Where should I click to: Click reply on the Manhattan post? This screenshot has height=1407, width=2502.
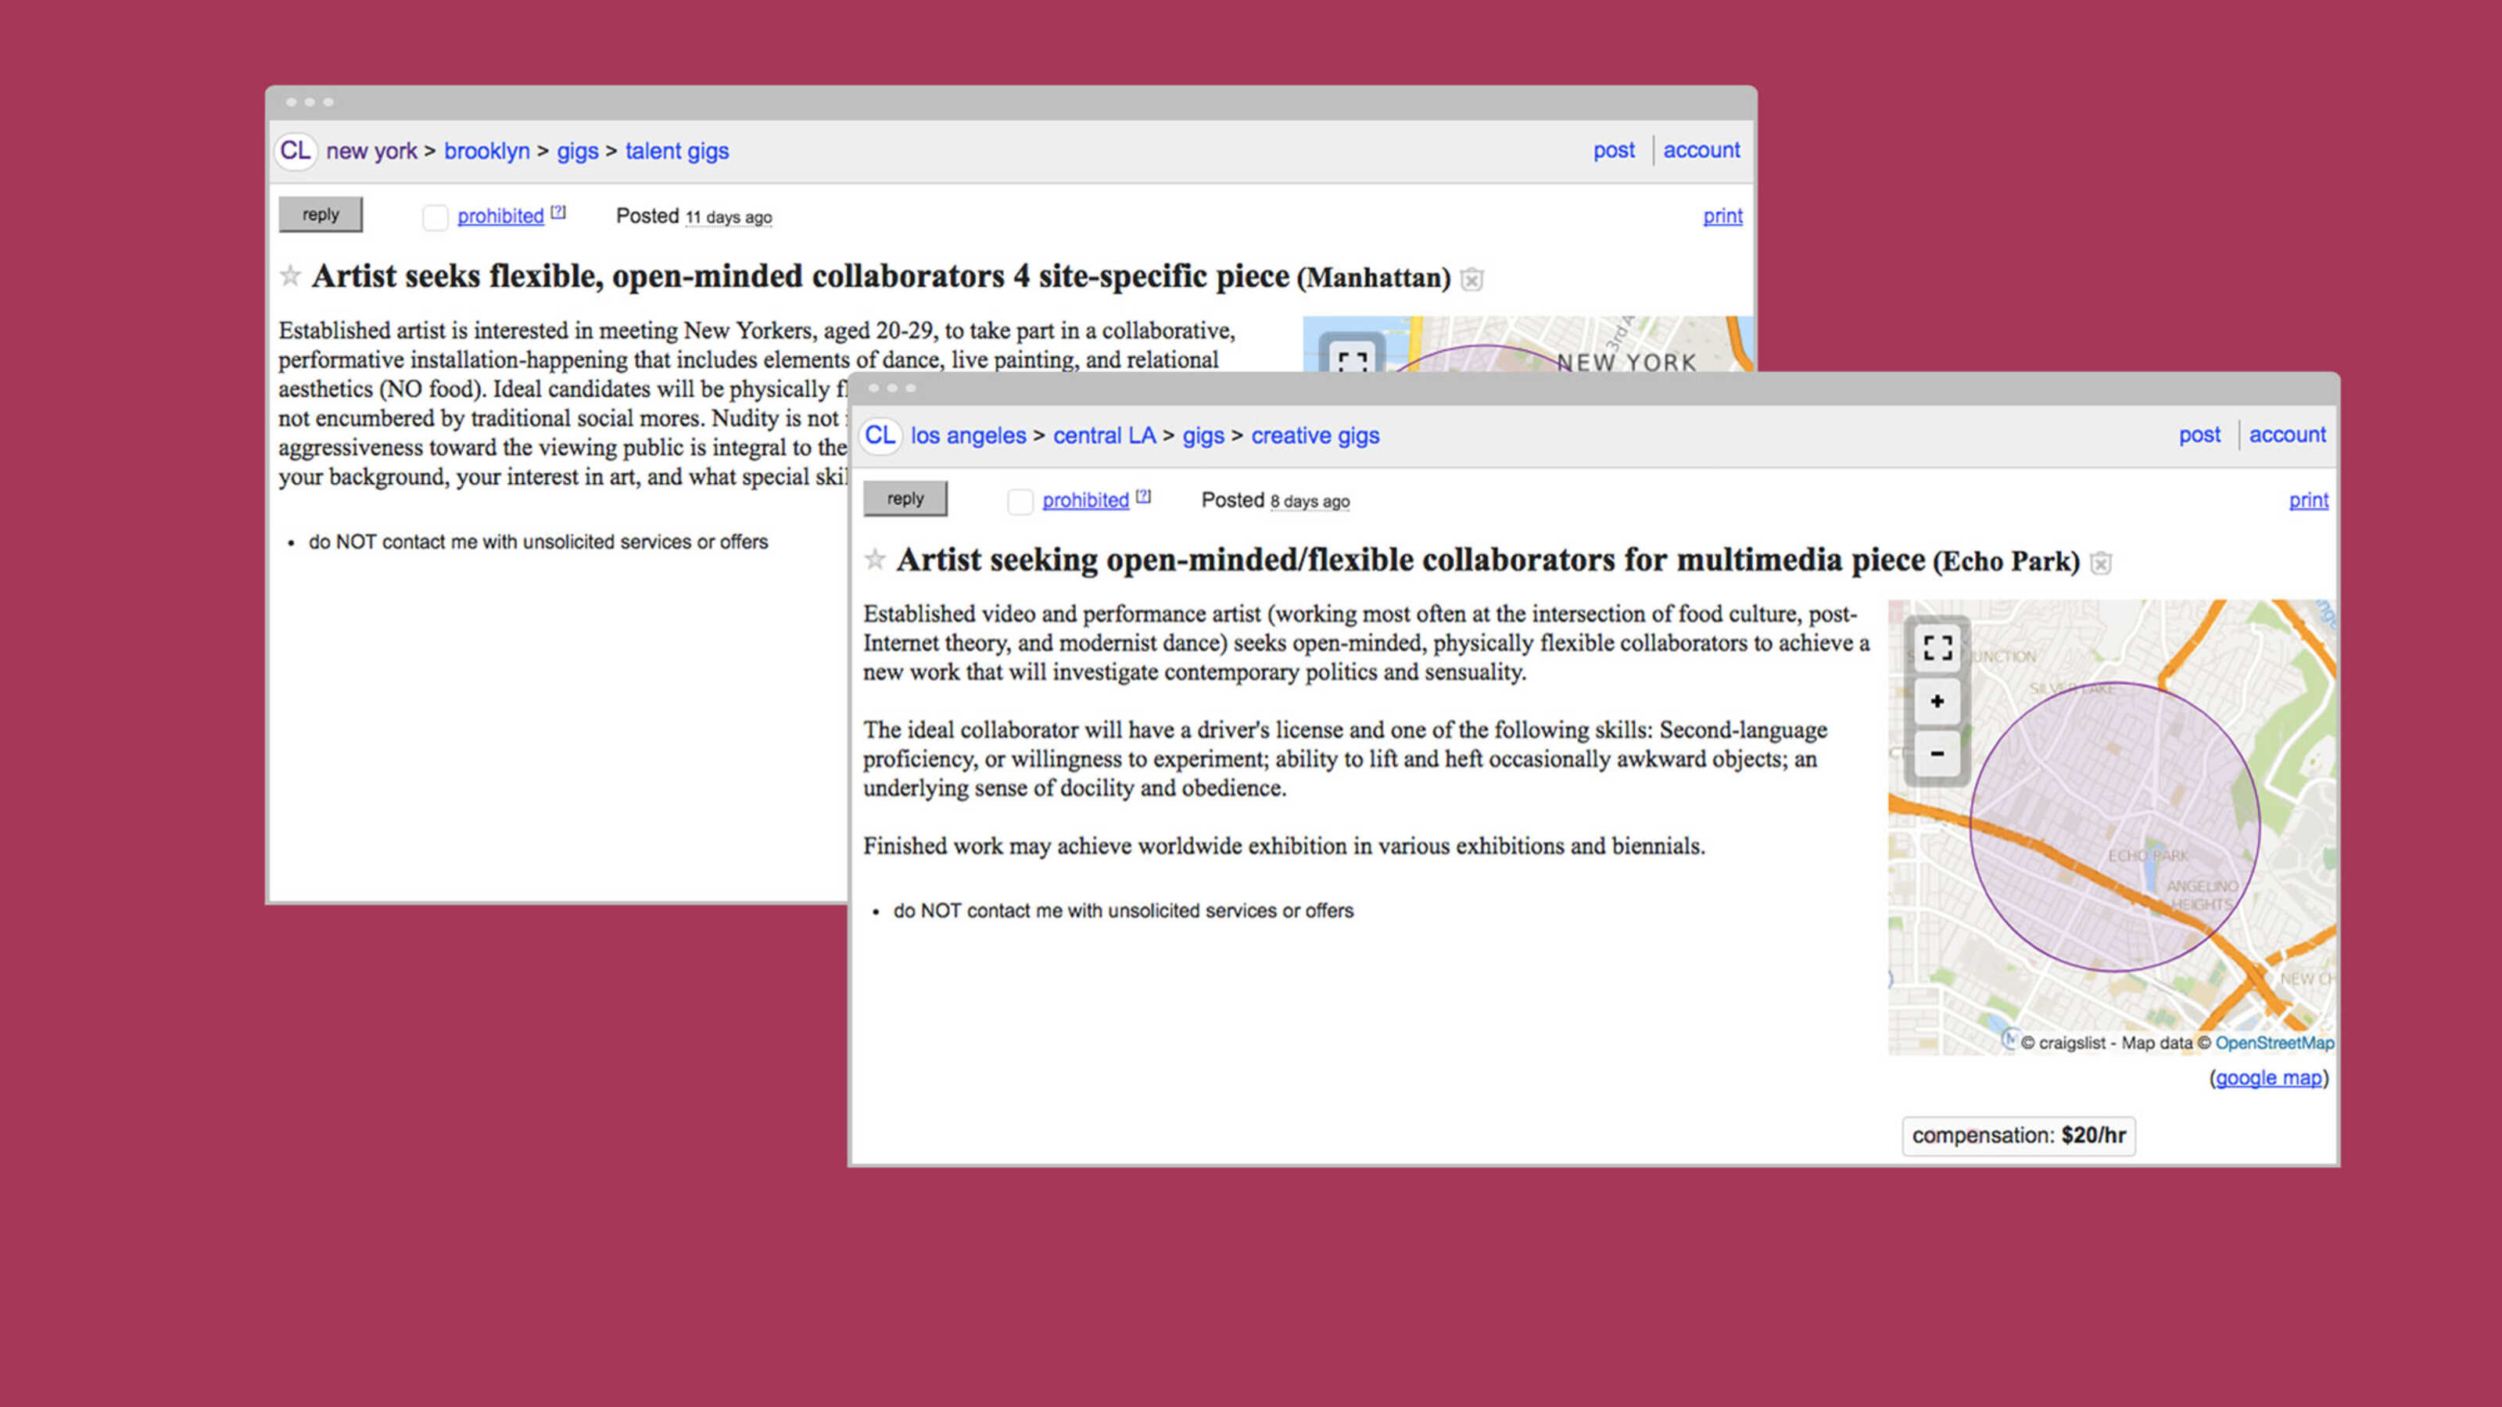[x=321, y=215]
